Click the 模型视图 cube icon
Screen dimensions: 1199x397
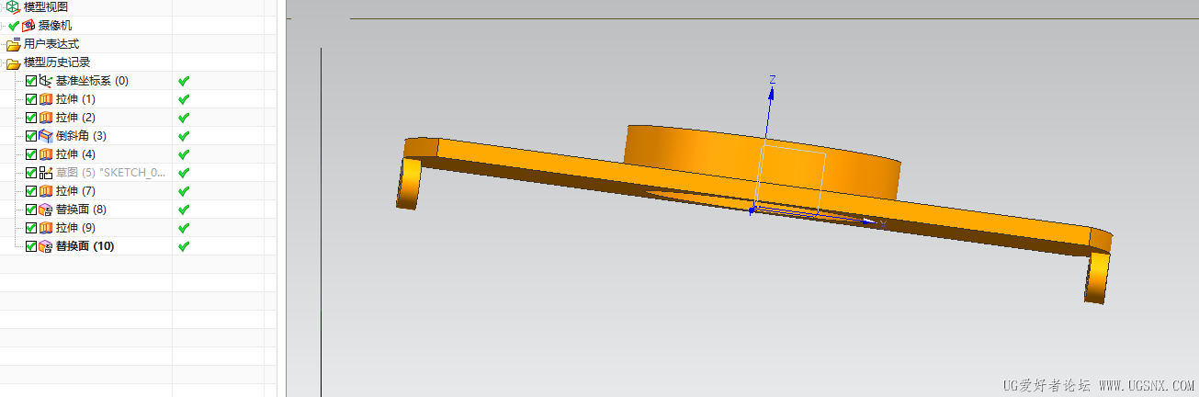coord(13,7)
